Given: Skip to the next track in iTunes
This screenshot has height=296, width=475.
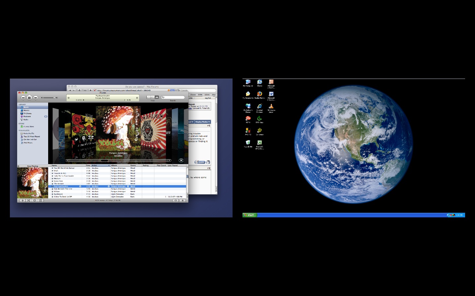Looking at the screenshot, I should click(36, 98).
